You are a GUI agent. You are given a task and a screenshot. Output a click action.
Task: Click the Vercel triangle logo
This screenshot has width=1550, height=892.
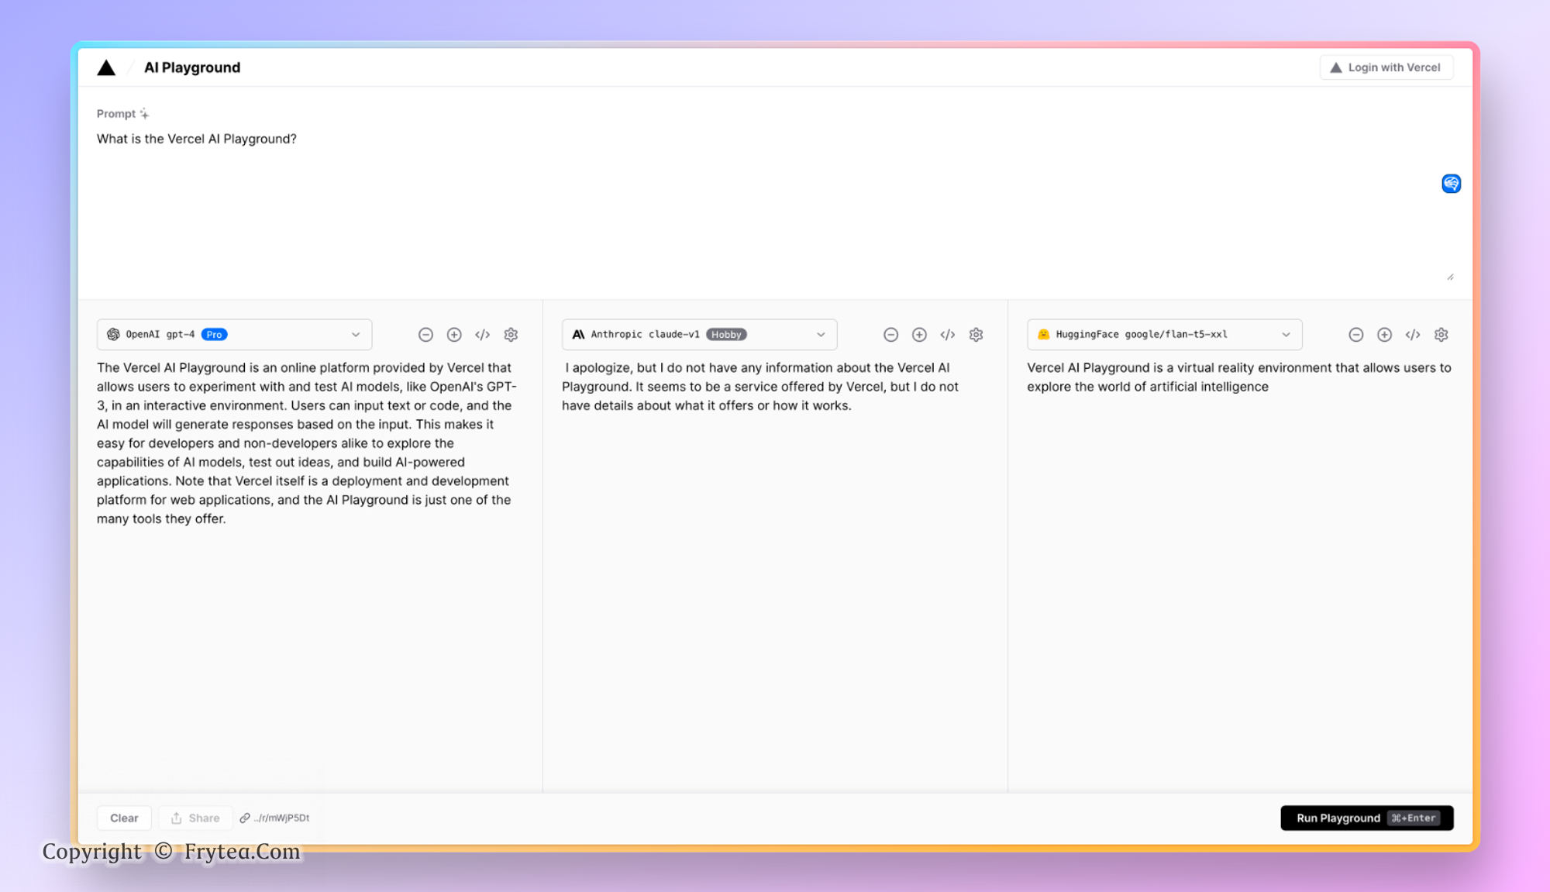106,68
